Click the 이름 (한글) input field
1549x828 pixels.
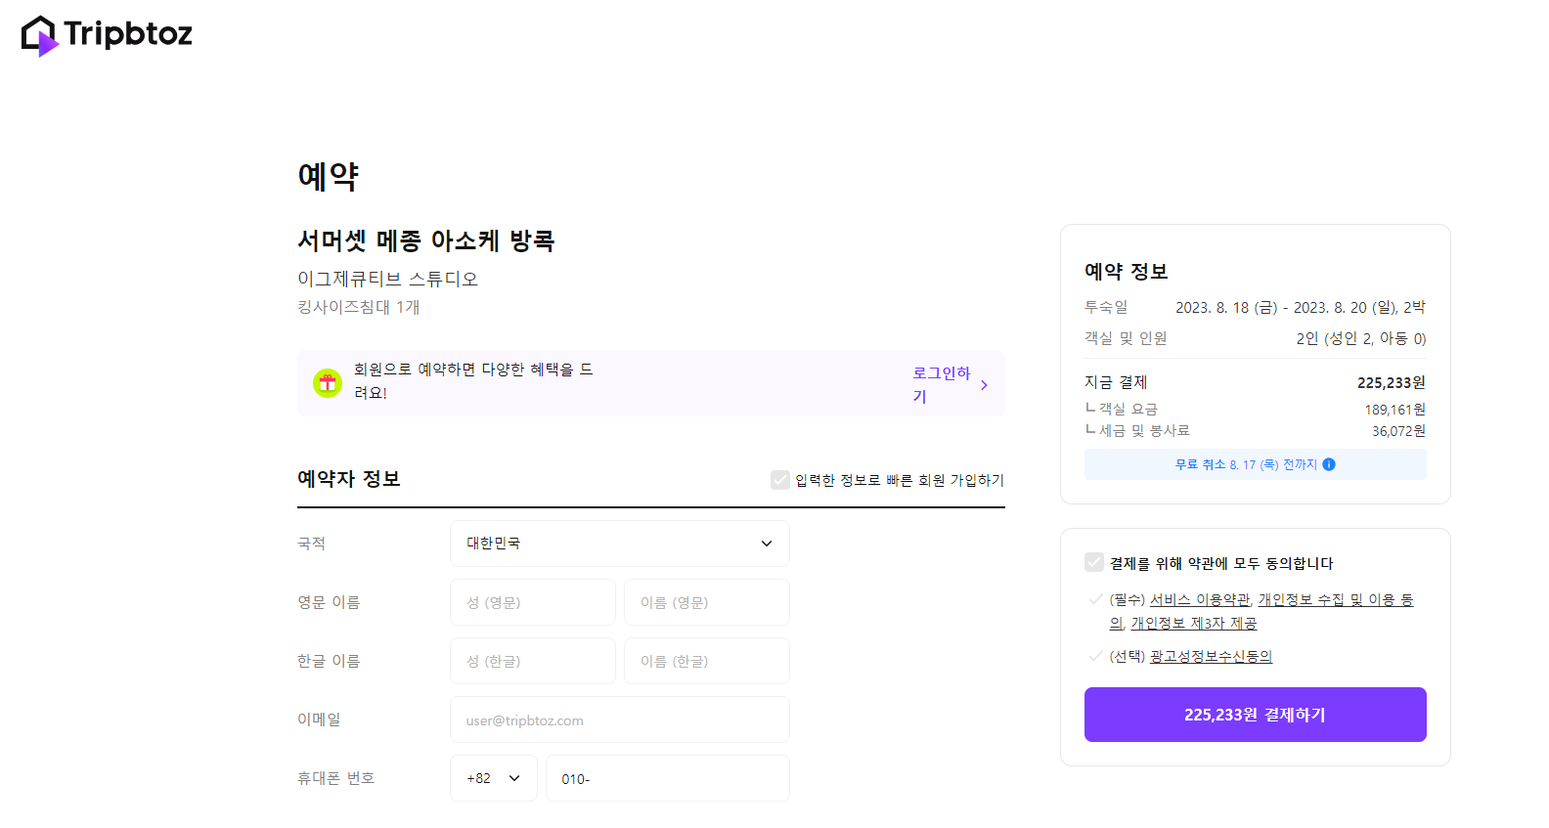pyautogui.click(x=707, y=661)
